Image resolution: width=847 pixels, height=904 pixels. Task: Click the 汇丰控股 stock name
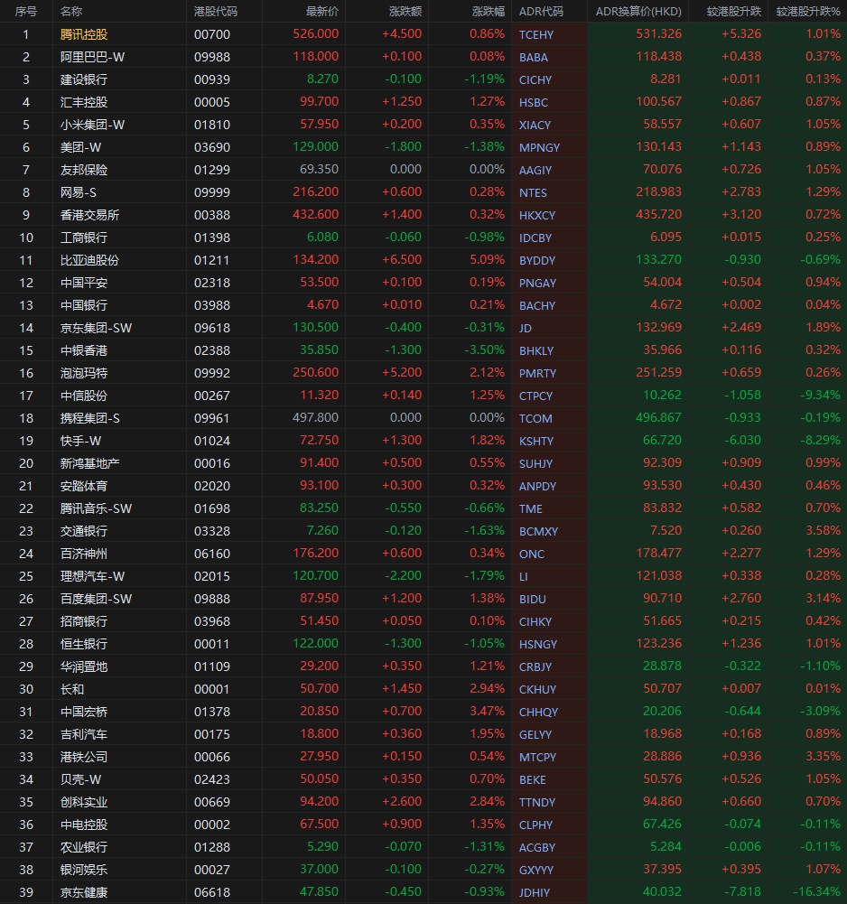(x=84, y=102)
